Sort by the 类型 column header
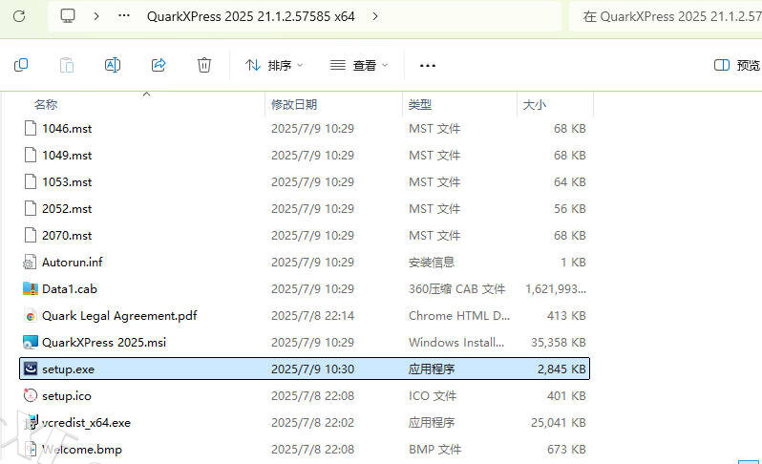 coord(420,104)
